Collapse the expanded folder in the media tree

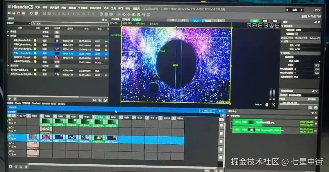tap(8, 36)
